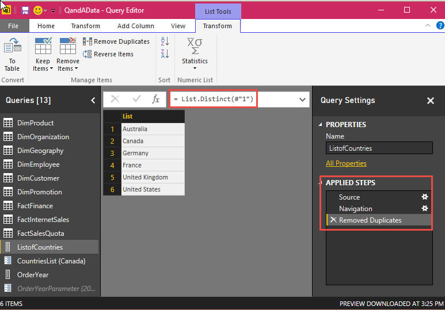445x310 pixels.
Task: Click Reverse Items in Manage Items group
Action: pyautogui.click(x=88, y=54)
